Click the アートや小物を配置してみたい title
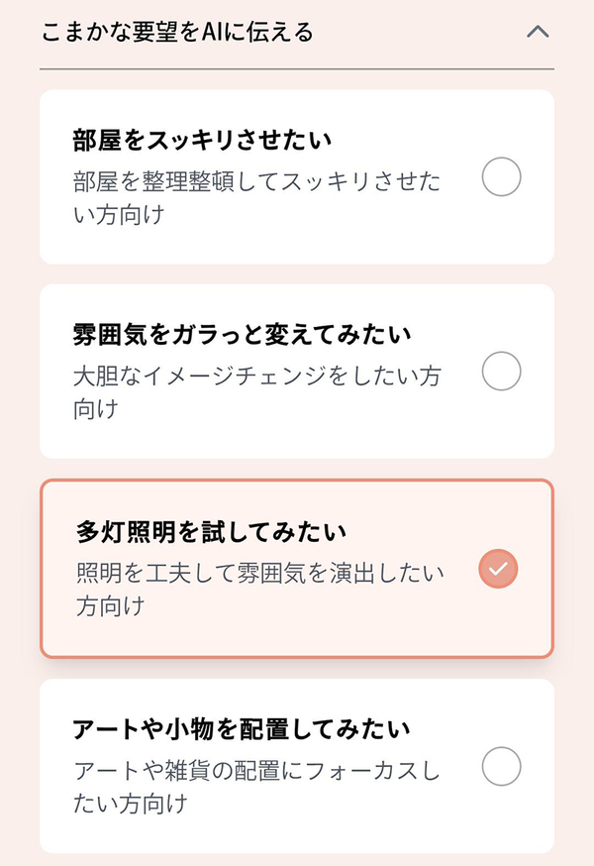Screen dimensions: 594x866 tap(242, 729)
